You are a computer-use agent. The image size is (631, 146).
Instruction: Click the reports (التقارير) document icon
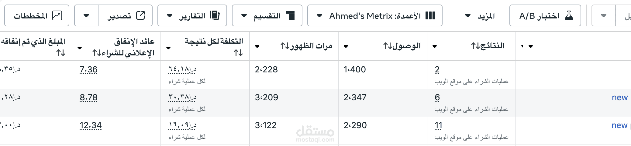pos(215,15)
